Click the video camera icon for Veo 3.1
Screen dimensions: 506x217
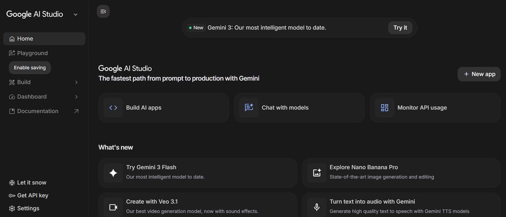point(113,207)
